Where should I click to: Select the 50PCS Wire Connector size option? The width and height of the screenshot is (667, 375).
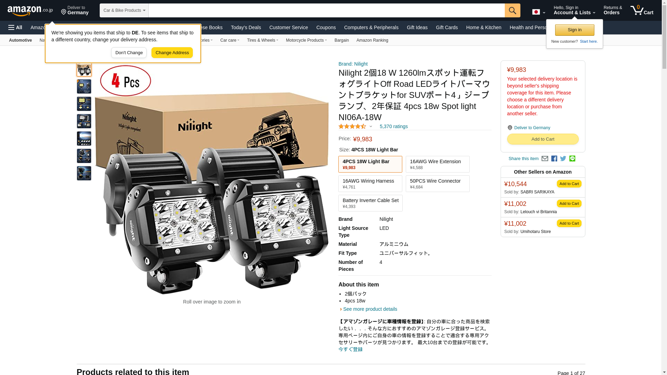(x=437, y=184)
